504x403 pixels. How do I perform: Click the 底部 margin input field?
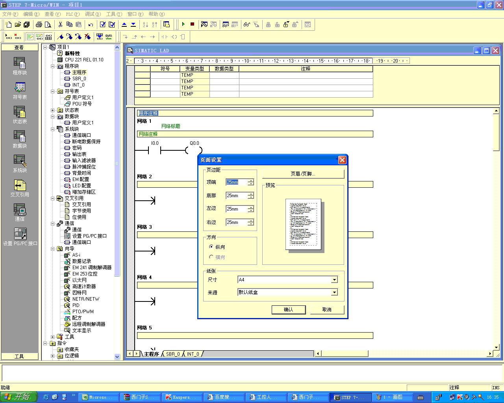(x=236, y=196)
